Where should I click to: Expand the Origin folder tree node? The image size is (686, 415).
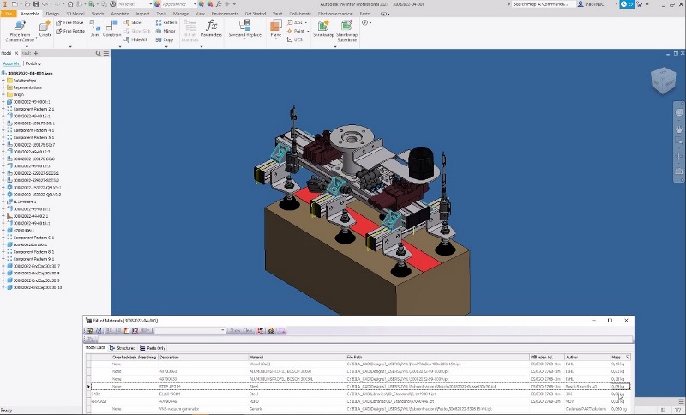[x=3, y=95]
